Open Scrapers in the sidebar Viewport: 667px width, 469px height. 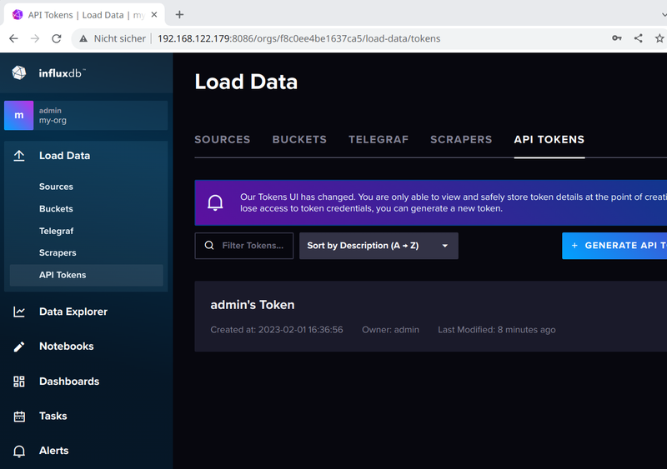[x=58, y=252]
